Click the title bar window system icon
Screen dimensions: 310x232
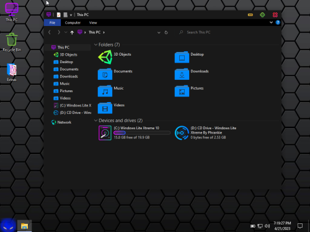(49, 15)
